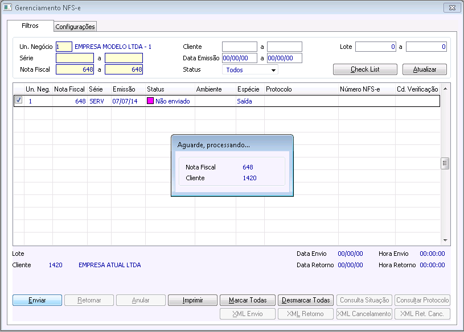Viewport: 464px width, 332px height.
Task: Click the second Data Emissão field
Action: click(x=285, y=58)
